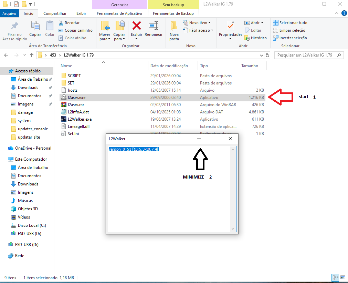Refresh the current folder view
Image resolution: width=348 pixels, height=283 pixels.
click(x=267, y=55)
